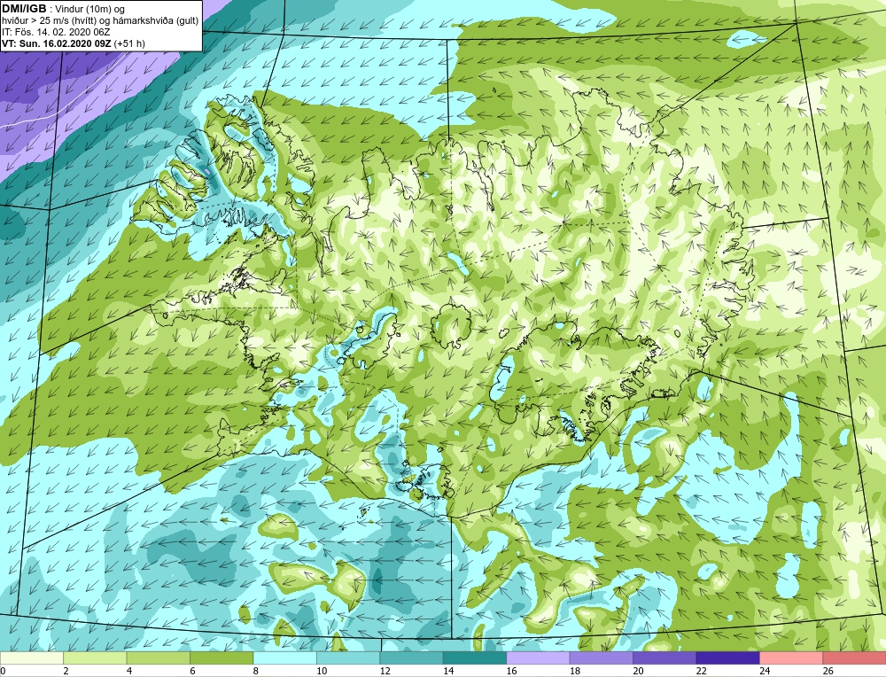Click the legend value label '6'
Screen dimensions: 886x677
pos(192,671)
